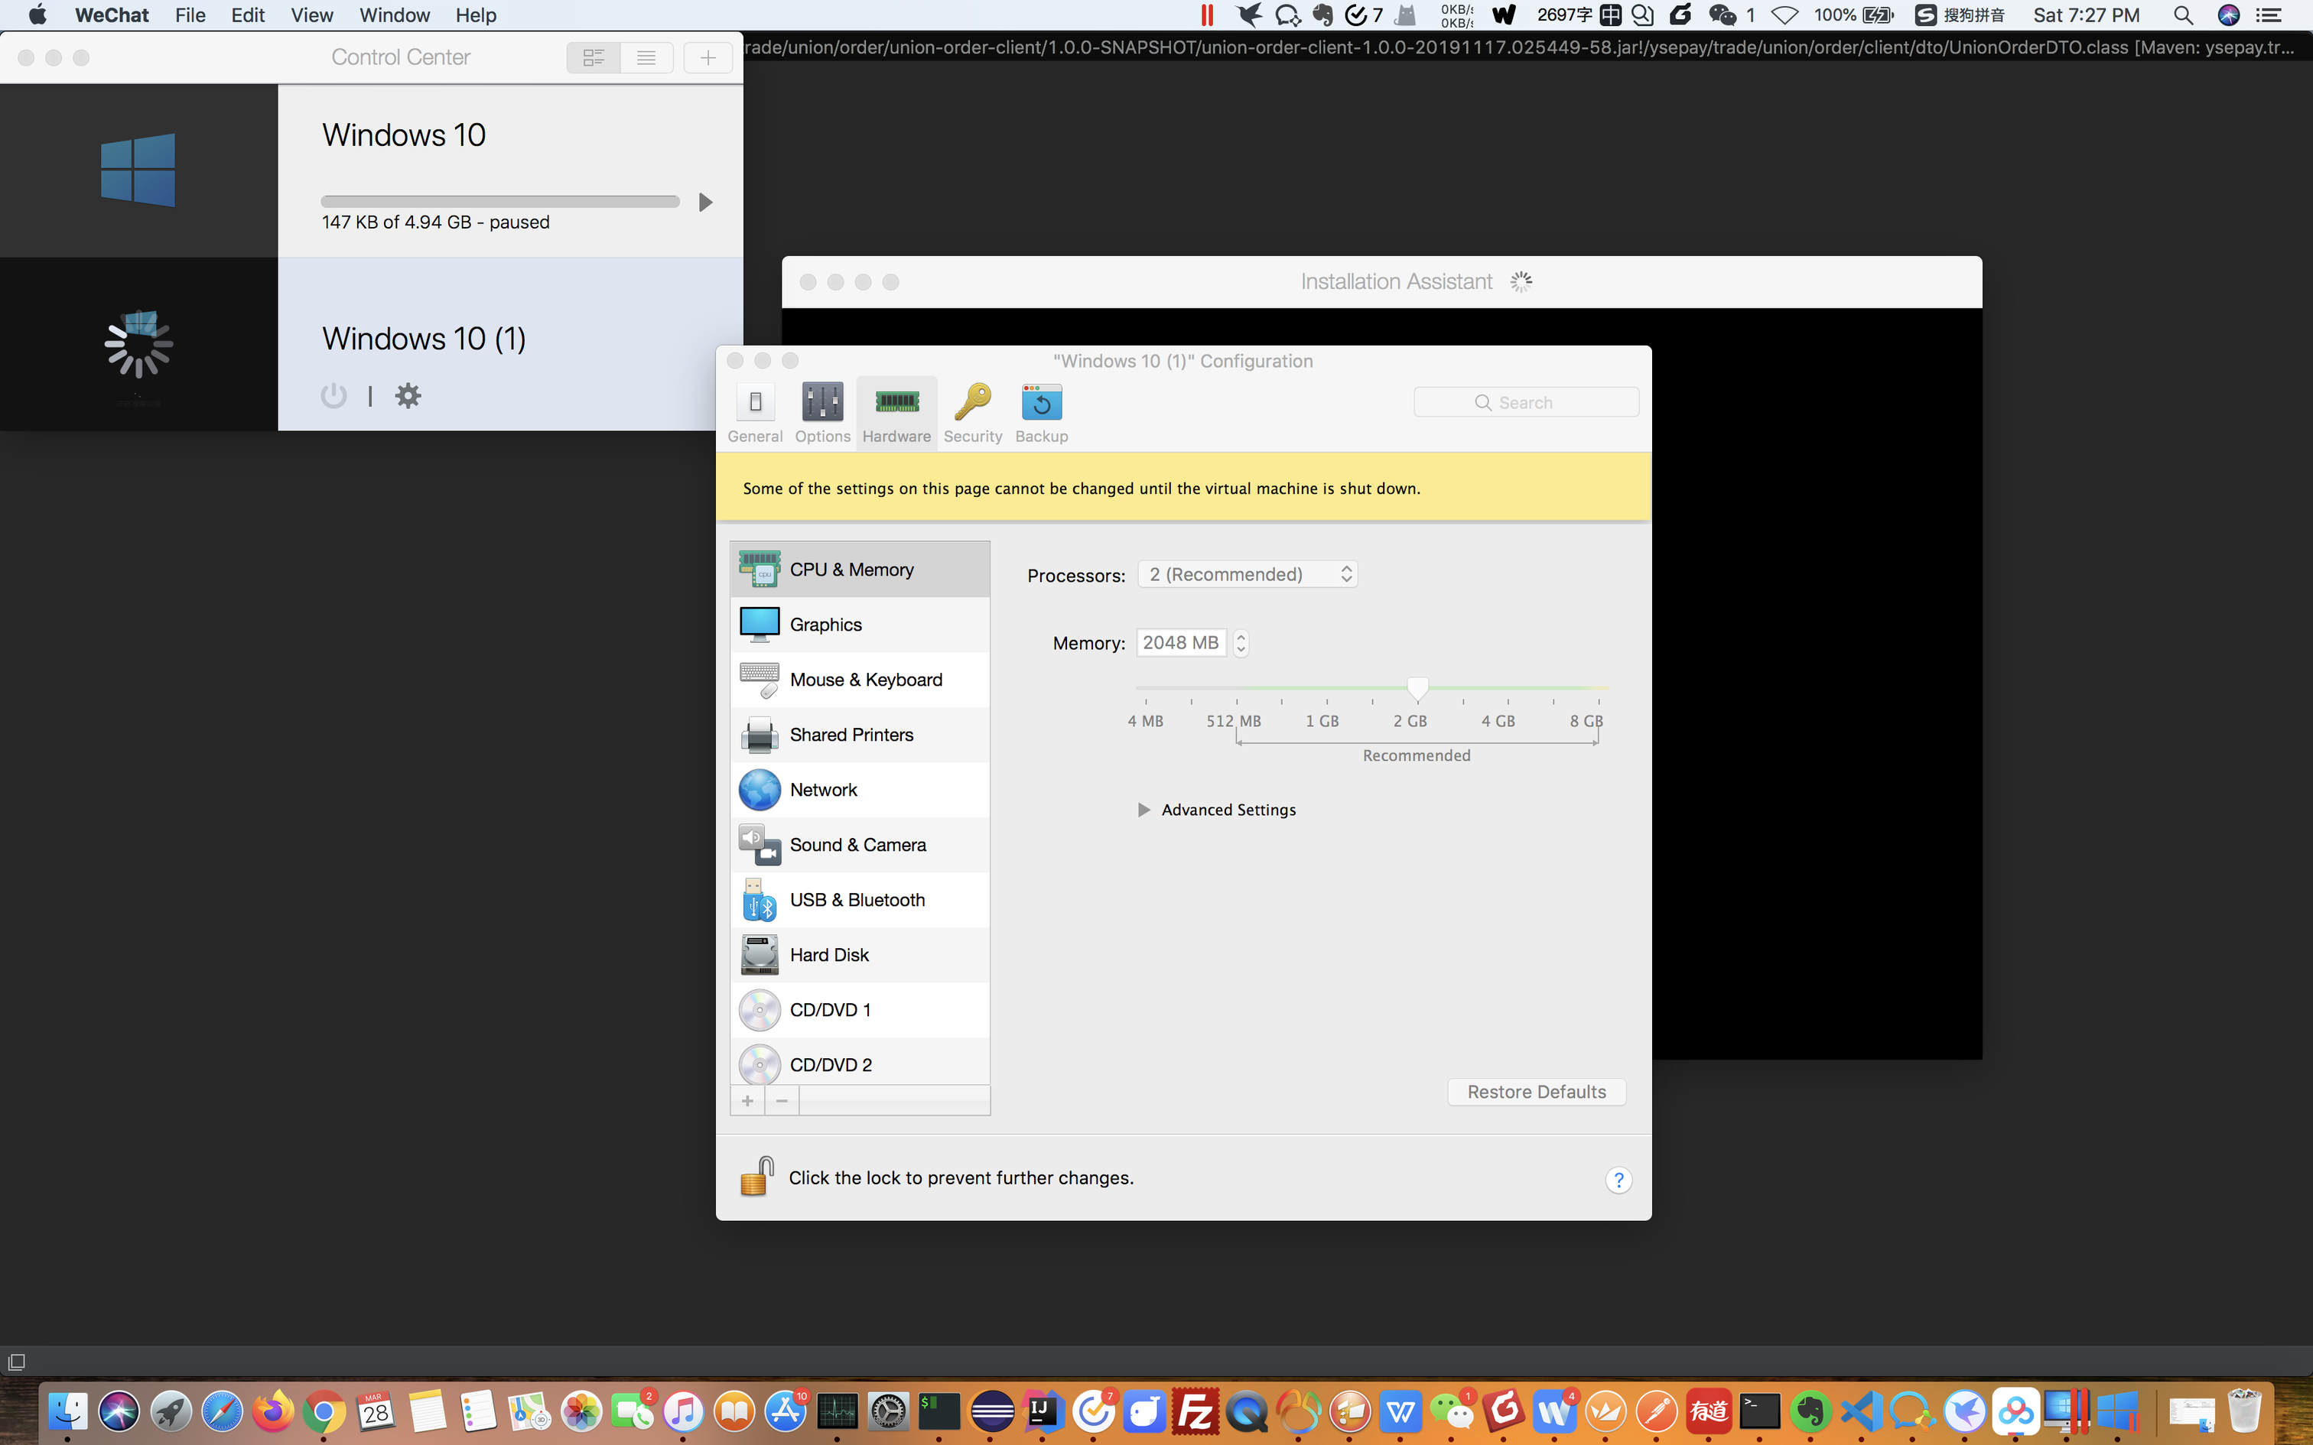
Task: Open the Security tab key icon
Action: tap(972, 402)
